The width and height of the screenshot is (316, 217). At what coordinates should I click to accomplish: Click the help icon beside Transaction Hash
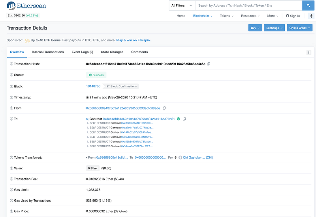[11, 64]
